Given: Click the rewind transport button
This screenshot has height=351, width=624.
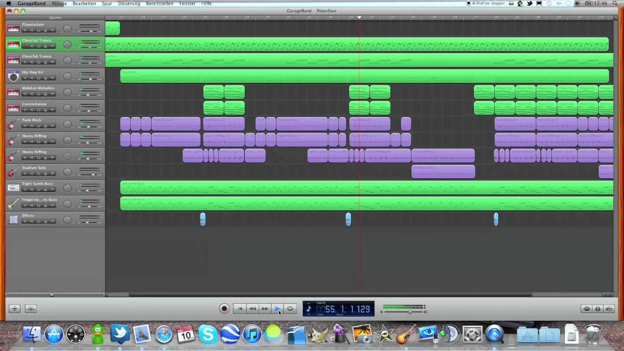Looking at the screenshot, I should [252, 309].
